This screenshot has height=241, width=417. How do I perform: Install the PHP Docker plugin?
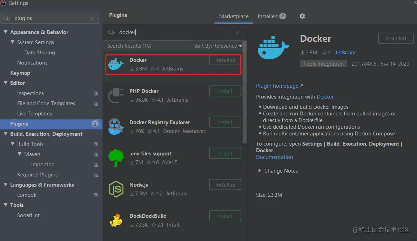225,91
